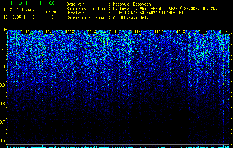233x148 pixels.
Task: Click the 0.7 frequency axis label
Action: (3, 122)
